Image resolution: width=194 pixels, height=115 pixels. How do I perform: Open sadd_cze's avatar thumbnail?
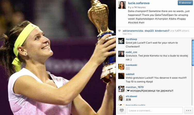[x=121, y=54]
